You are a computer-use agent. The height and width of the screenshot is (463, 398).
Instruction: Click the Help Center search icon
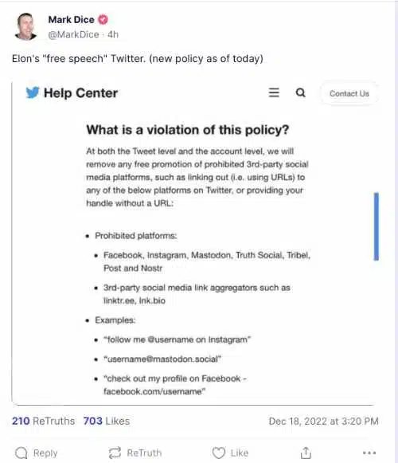tap(300, 92)
